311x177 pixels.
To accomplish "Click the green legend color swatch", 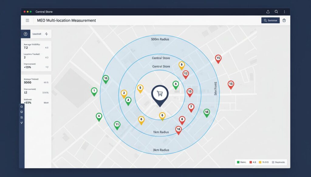I will (x=238, y=162).
